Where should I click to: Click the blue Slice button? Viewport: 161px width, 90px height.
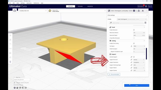(137, 85)
